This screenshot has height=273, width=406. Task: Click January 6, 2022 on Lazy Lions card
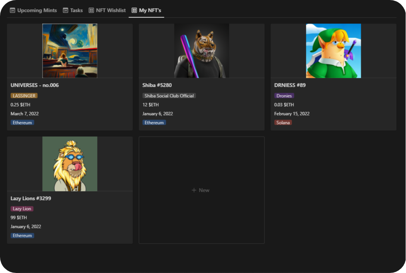pyautogui.click(x=26, y=226)
